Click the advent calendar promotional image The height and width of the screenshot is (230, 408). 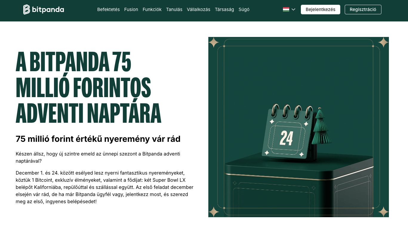(298, 127)
